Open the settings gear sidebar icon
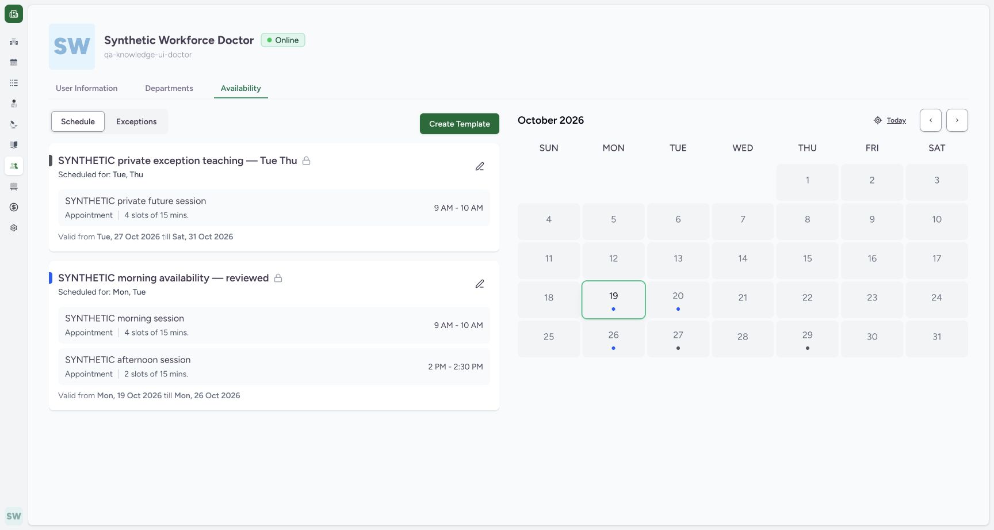The image size is (994, 530). (14, 228)
